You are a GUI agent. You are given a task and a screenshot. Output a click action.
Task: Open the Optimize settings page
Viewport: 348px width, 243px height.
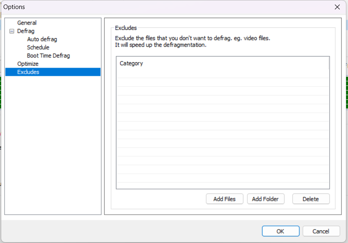coord(28,64)
